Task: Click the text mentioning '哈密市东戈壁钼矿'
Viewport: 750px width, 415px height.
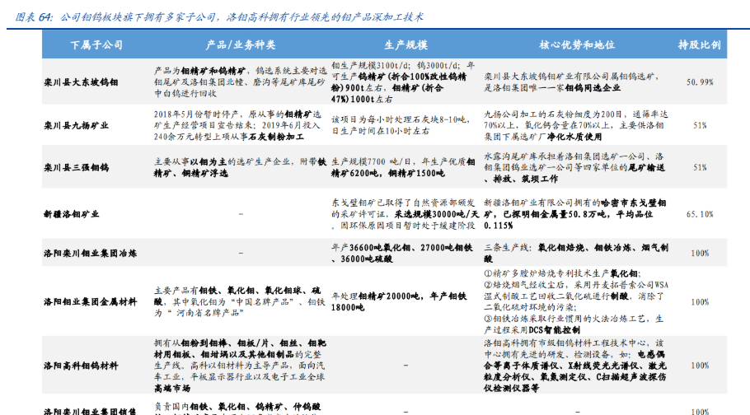Action: coord(575,214)
